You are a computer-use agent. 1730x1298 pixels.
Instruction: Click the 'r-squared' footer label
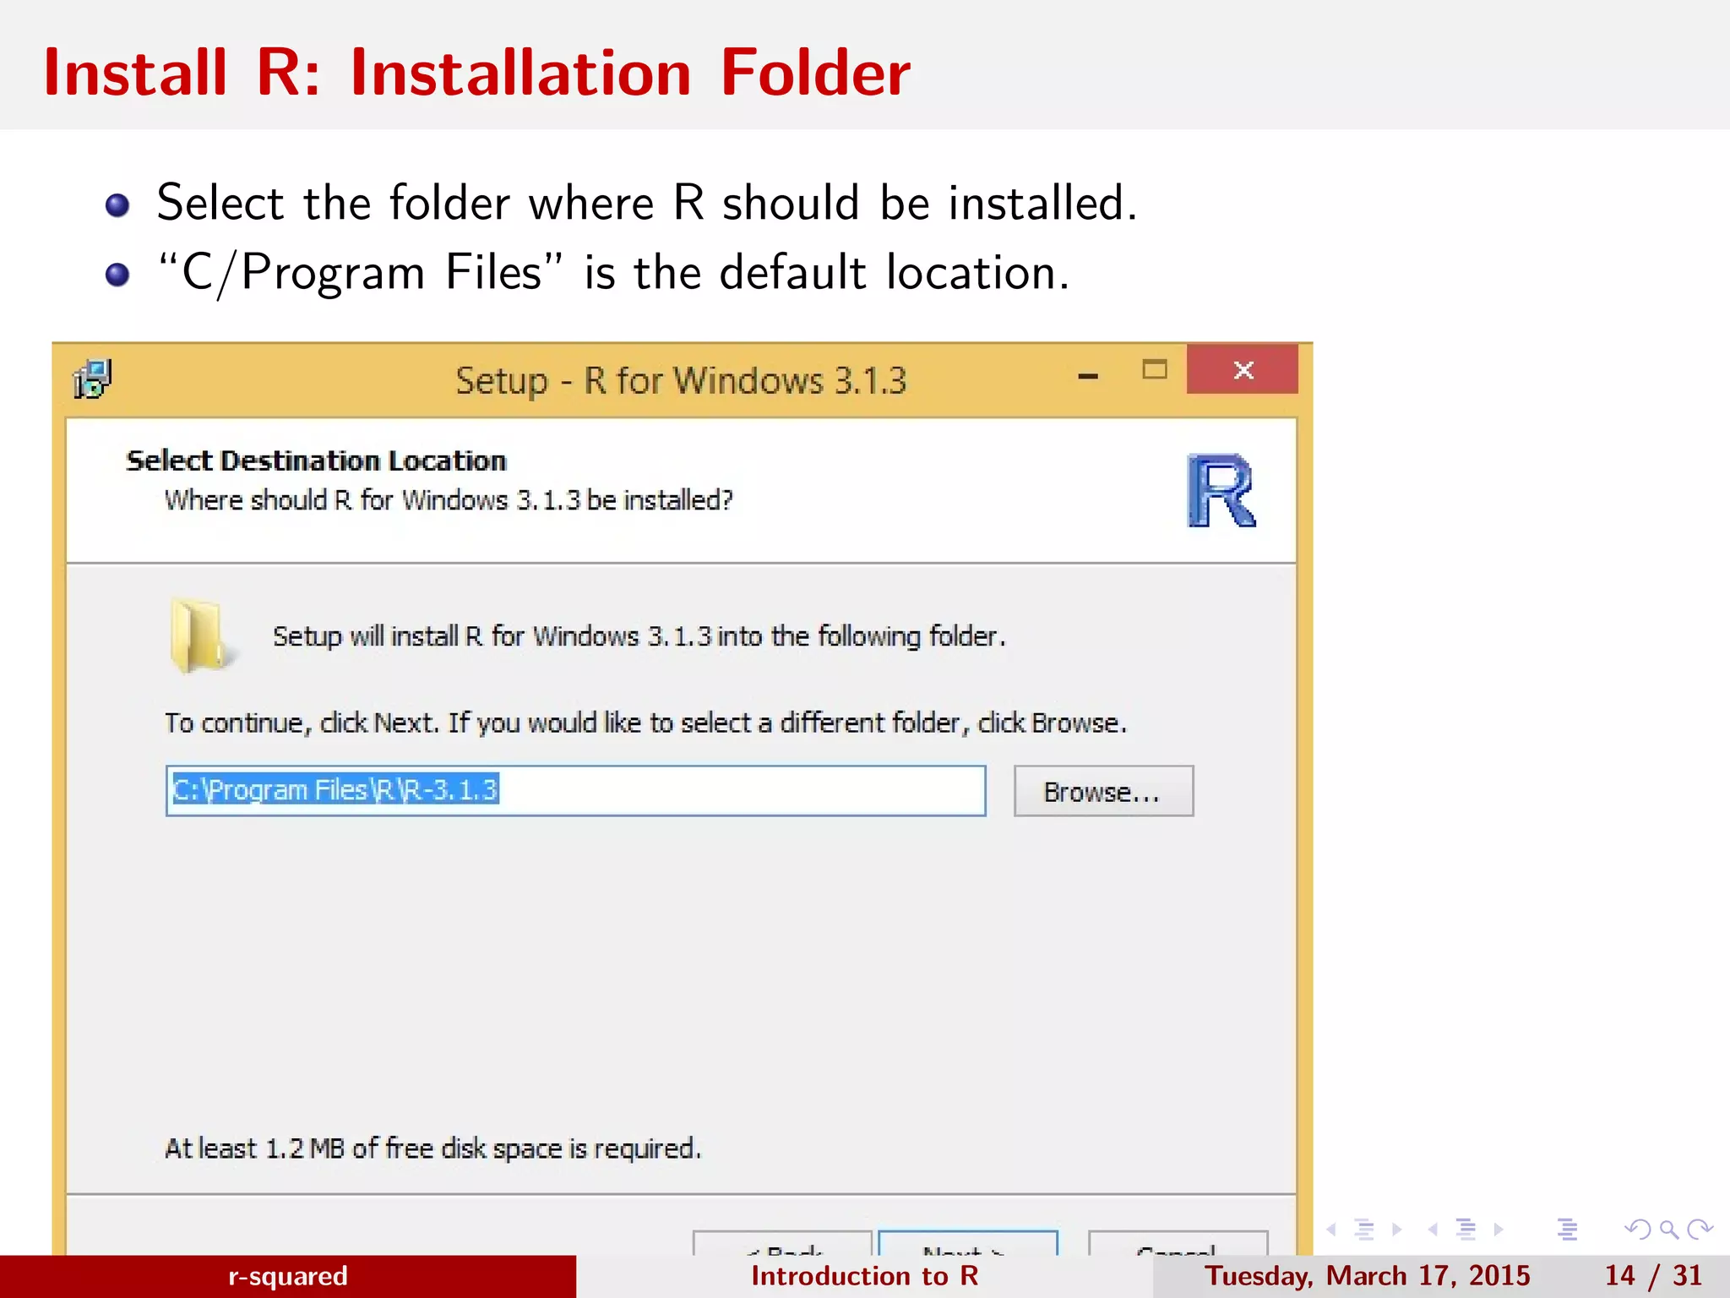point(288,1276)
